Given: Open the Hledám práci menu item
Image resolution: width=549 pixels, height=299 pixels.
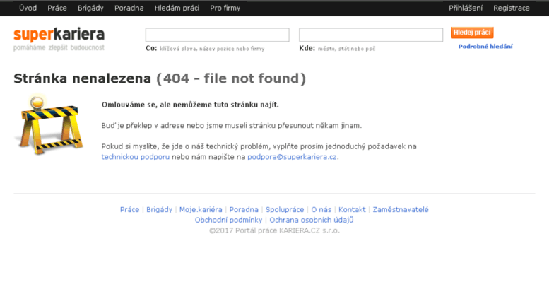Looking at the screenshot, I should (177, 8).
